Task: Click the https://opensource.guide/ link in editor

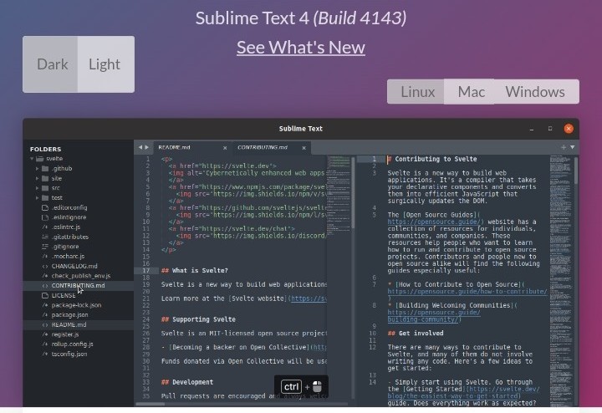Action: pyautogui.click(x=434, y=222)
